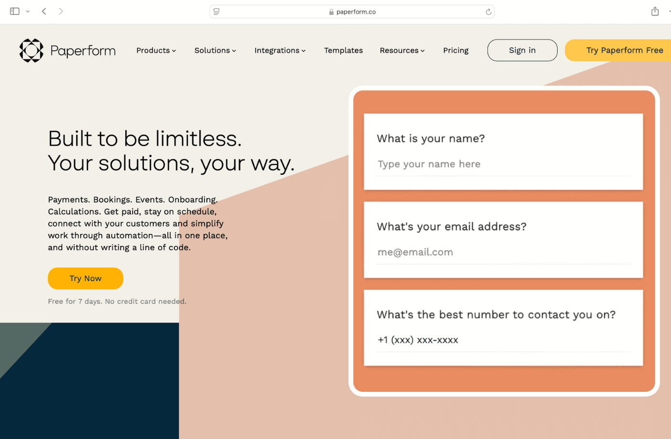Open the browser share menu
This screenshot has width=671, height=439.
point(654,11)
